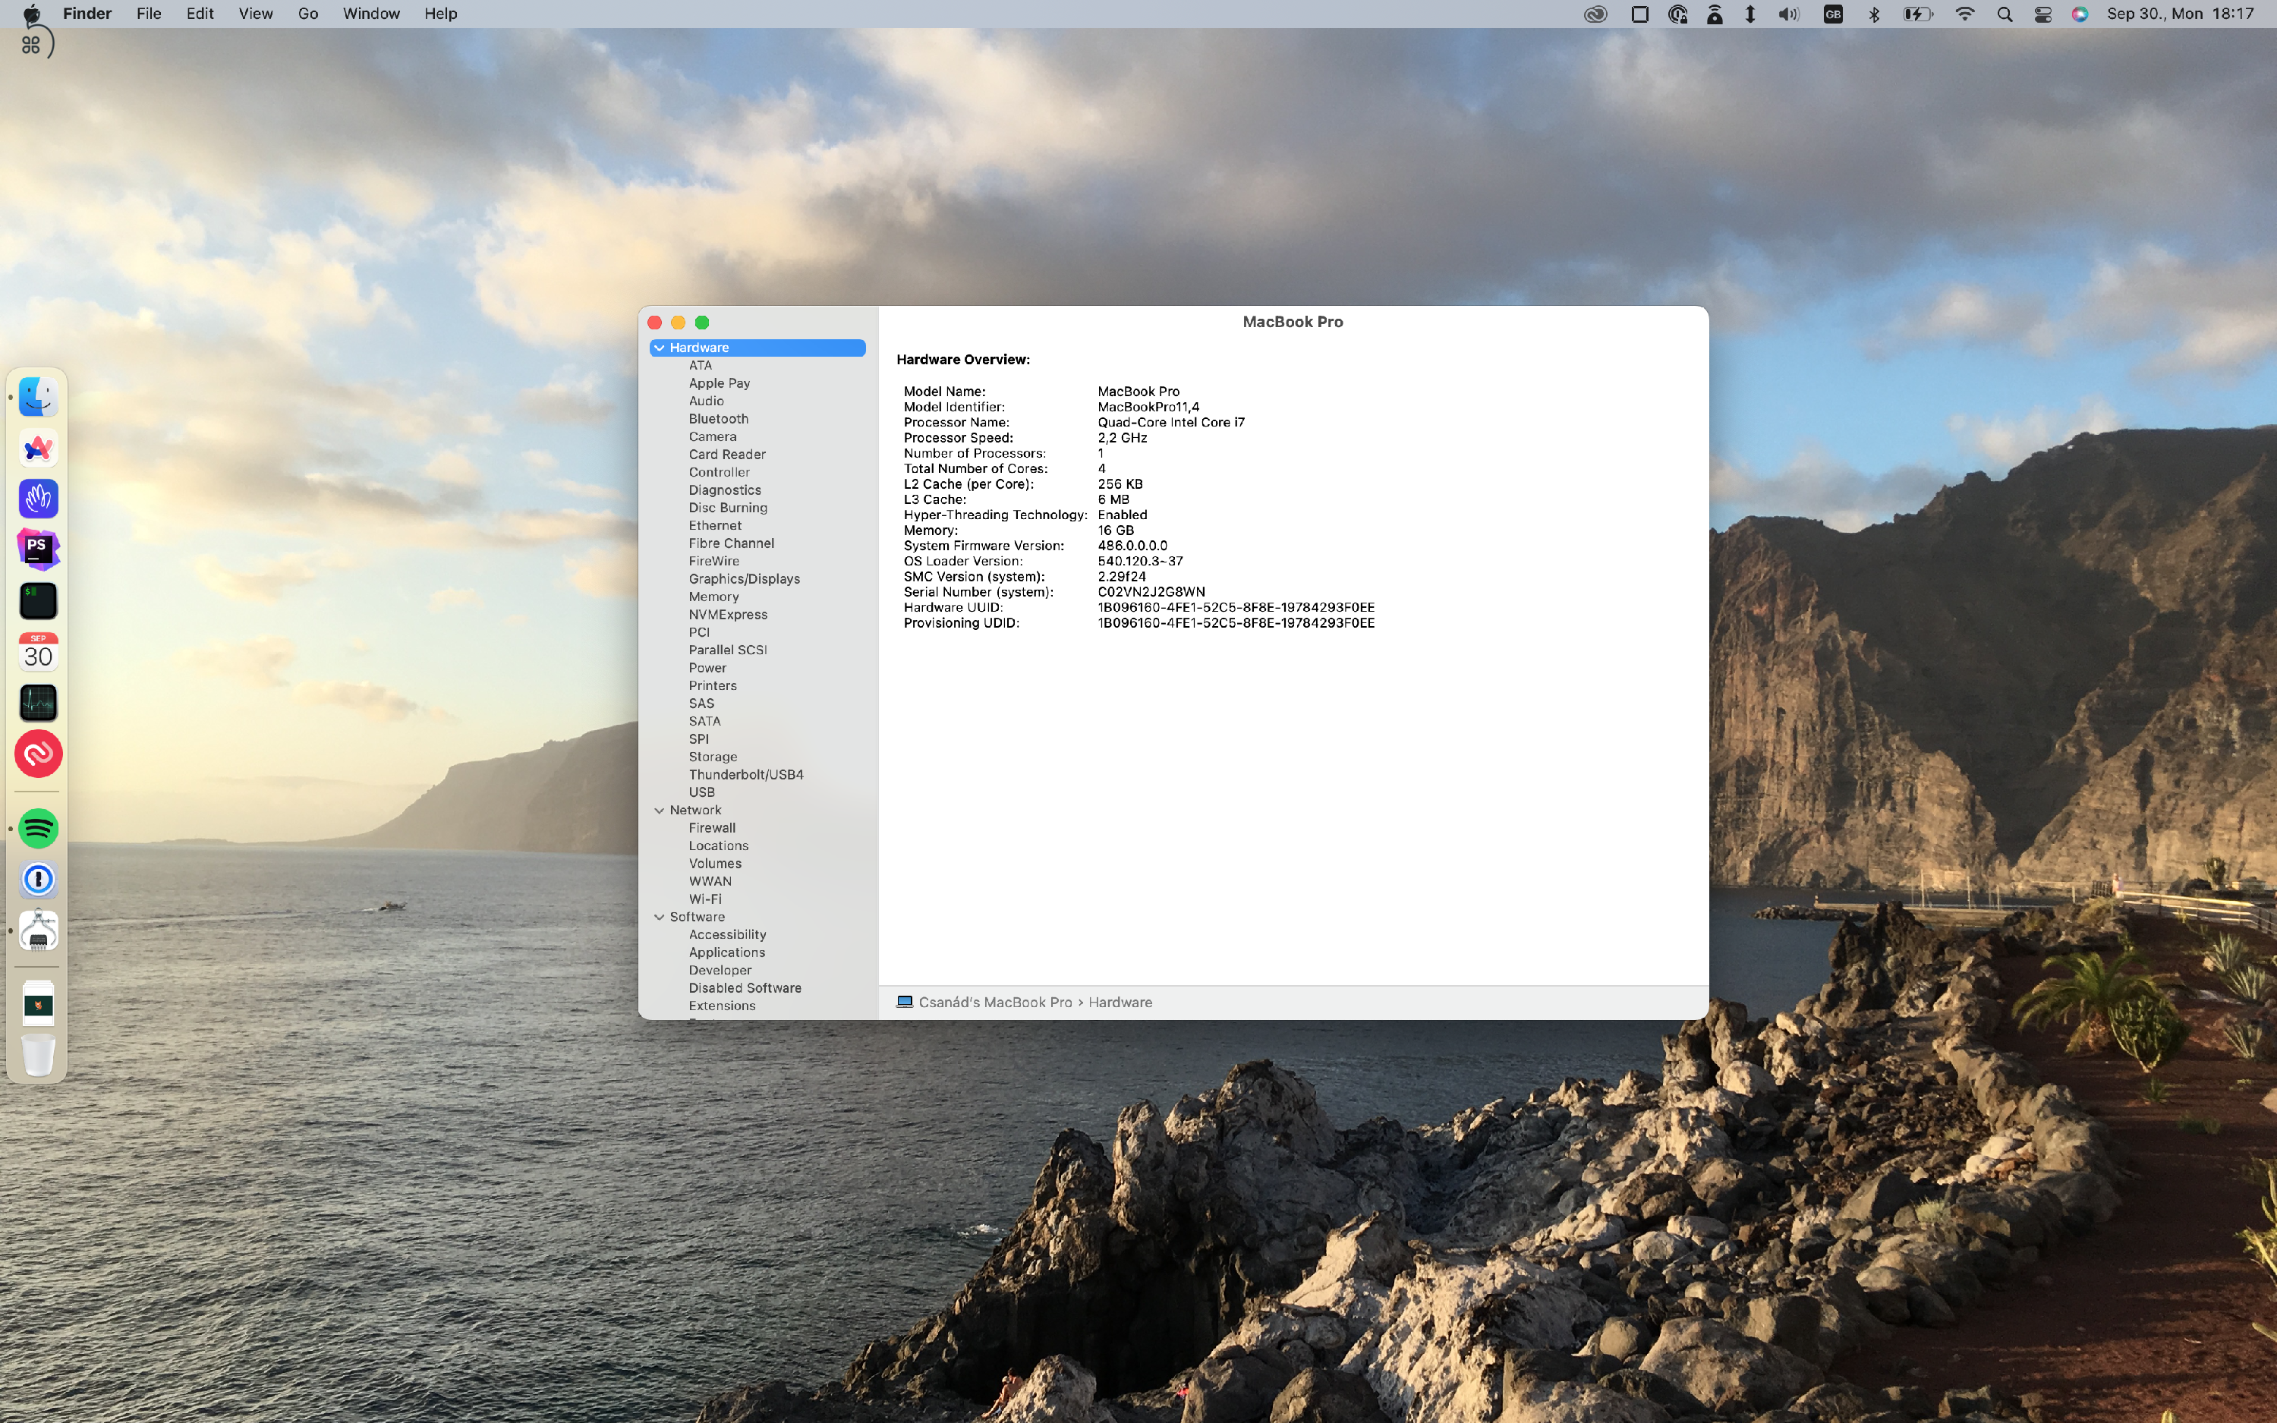Open the Edit menu
Screen dimensions: 2277x1423
click(200, 13)
